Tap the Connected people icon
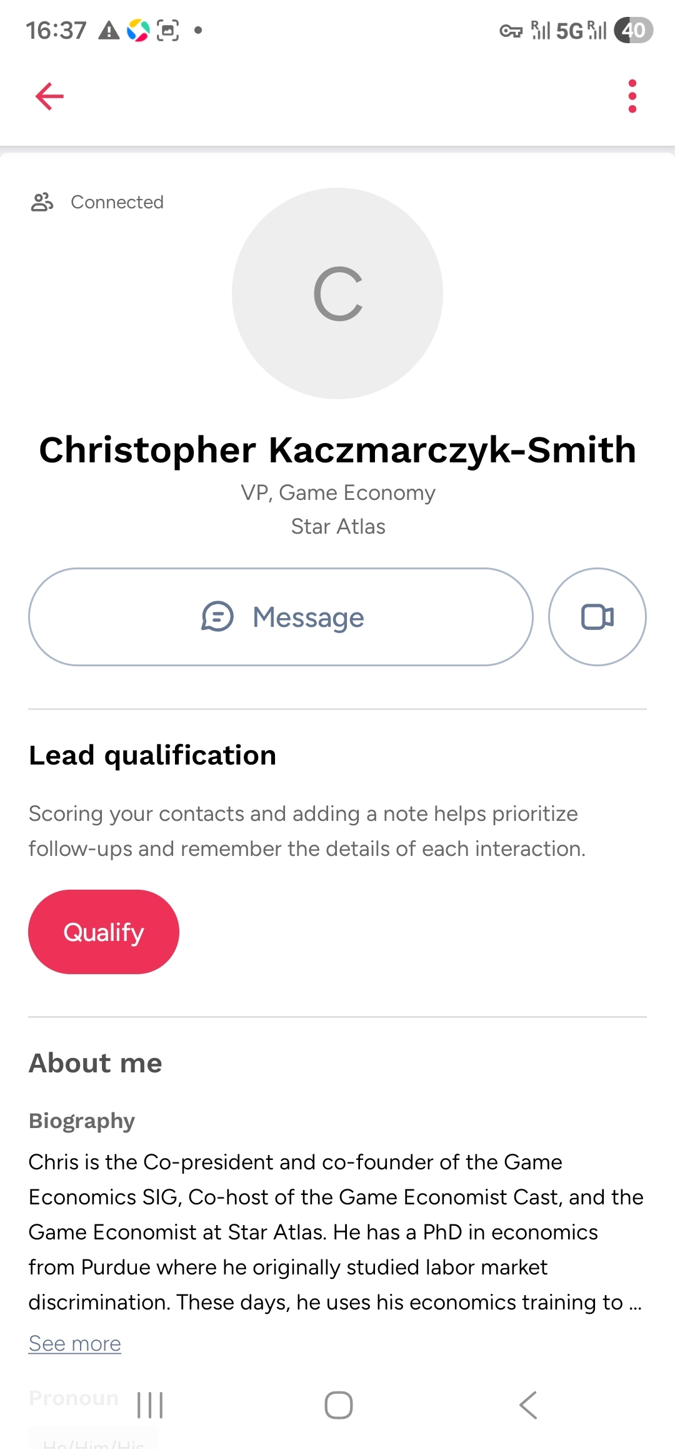Image resolution: width=675 pixels, height=1449 pixels. (42, 202)
